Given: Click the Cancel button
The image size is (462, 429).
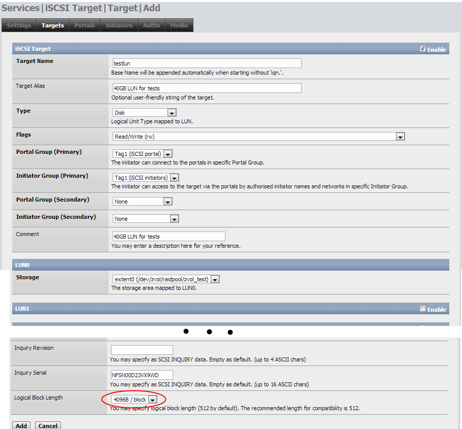Looking at the screenshot, I should [x=48, y=425].
